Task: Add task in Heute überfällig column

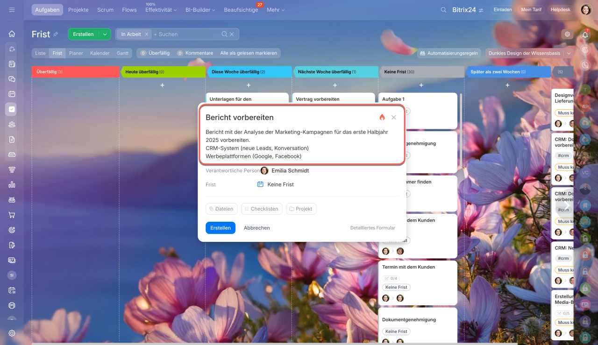Action: (162, 85)
